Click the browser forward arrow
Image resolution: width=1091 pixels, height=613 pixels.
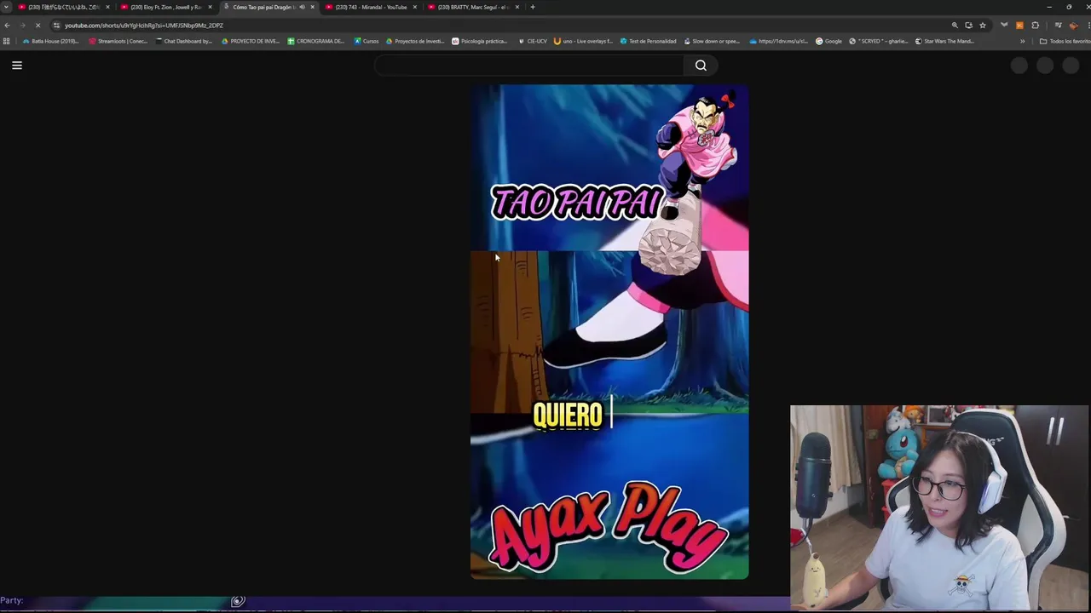coord(22,26)
